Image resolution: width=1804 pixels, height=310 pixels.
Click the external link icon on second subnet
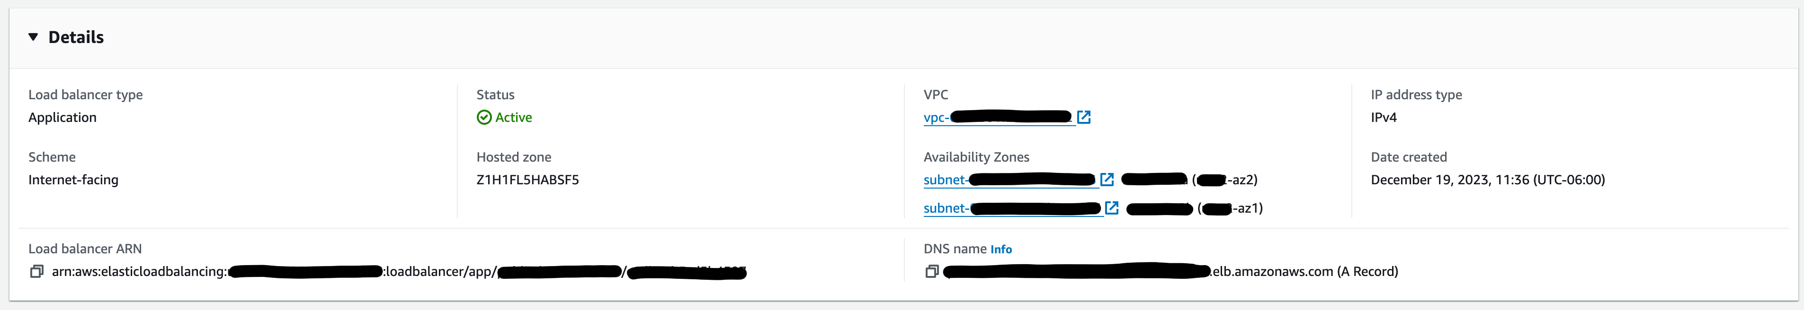click(1112, 208)
